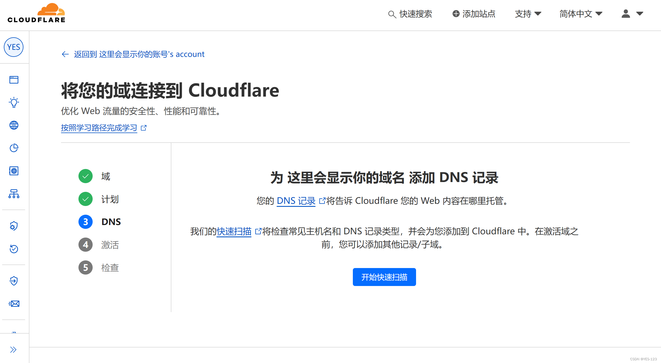
Task: Open the 支持 support dropdown
Action: pos(528,14)
